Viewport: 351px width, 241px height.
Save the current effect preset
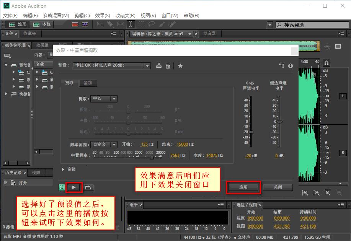pyautogui.click(x=159, y=66)
